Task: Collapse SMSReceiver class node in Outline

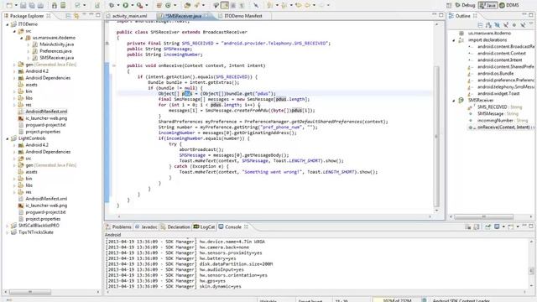Action: (454, 101)
